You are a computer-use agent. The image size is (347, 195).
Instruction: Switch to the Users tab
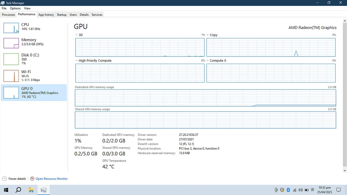click(73, 15)
